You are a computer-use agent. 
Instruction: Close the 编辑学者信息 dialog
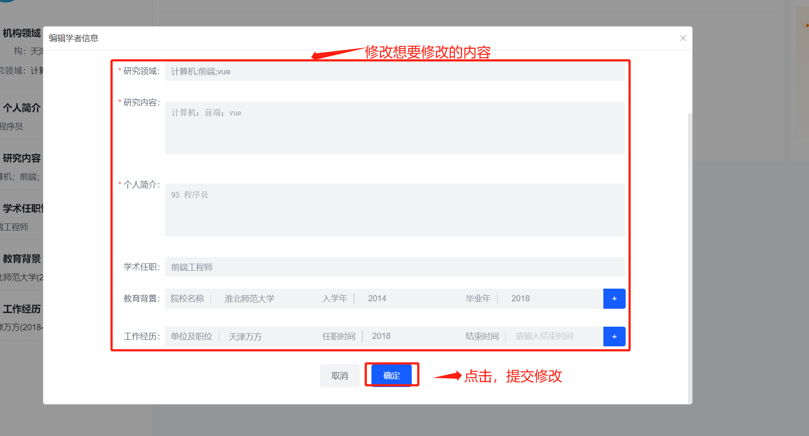point(683,38)
